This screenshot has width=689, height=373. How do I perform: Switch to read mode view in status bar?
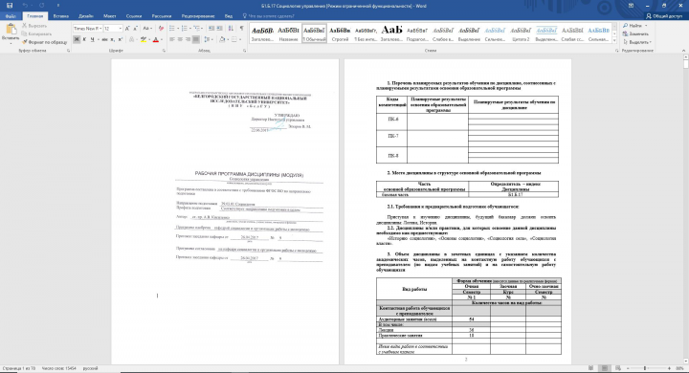point(591,368)
